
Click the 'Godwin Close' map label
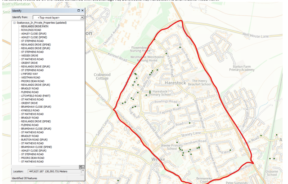tap(126, 120)
